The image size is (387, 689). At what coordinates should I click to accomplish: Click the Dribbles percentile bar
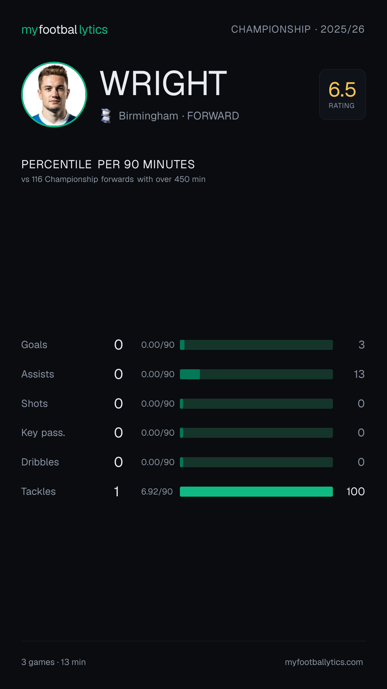point(256,462)
